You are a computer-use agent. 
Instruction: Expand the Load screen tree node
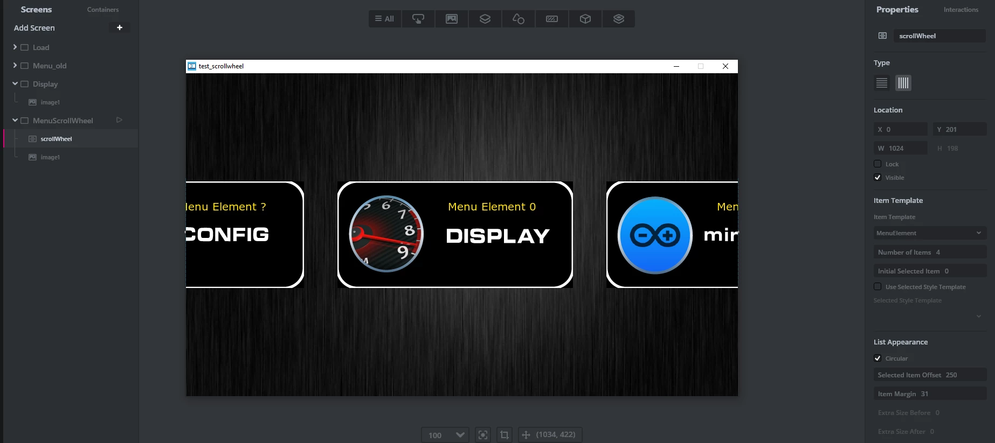click(15, 47)
